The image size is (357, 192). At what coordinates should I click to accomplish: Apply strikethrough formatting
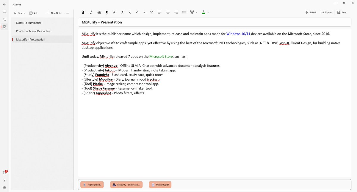coord(99,13)
